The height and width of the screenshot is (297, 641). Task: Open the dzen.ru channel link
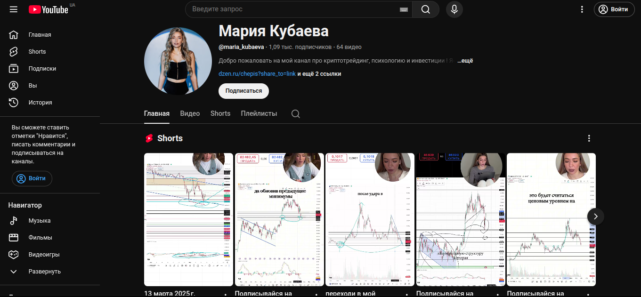257,74
